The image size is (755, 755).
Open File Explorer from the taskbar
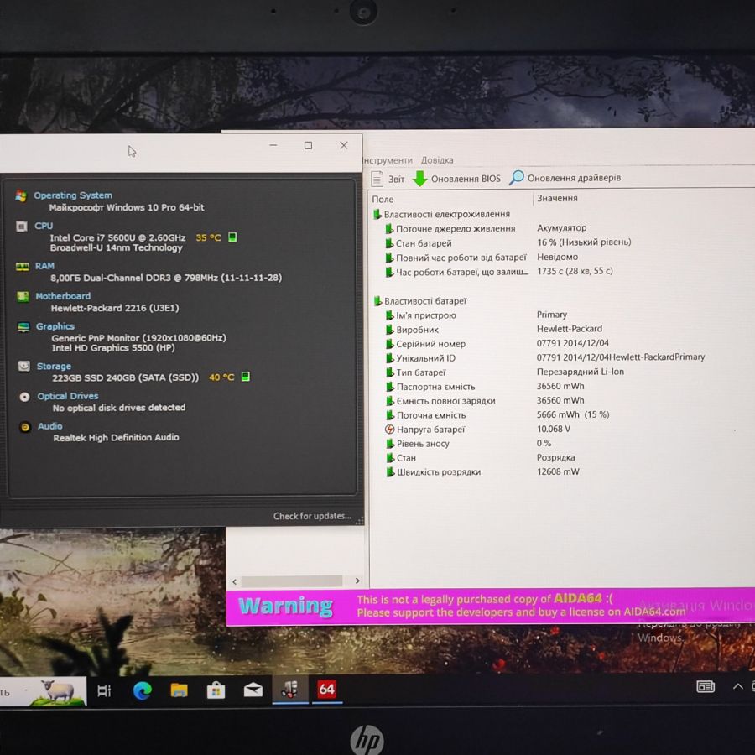[x=180, y=691]
